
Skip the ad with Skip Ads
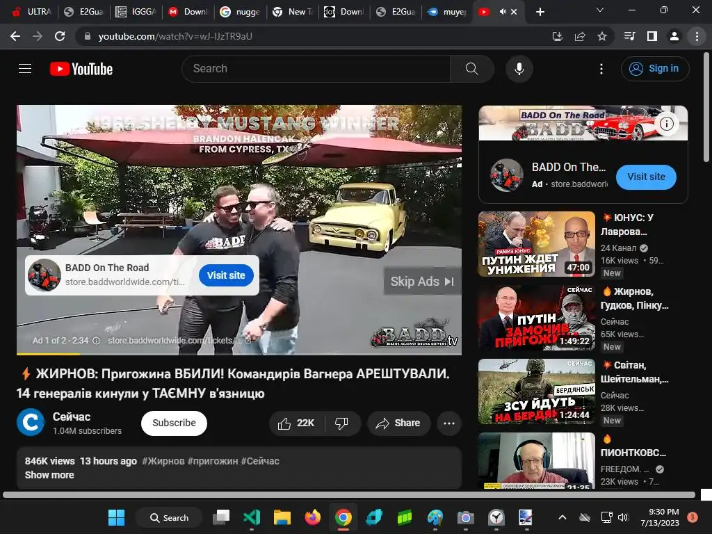click(422, 282)
